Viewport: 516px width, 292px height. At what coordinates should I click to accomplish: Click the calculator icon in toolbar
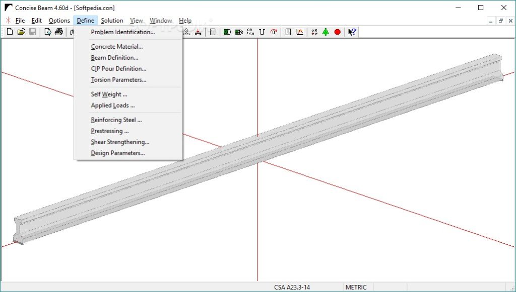(213, 32)
